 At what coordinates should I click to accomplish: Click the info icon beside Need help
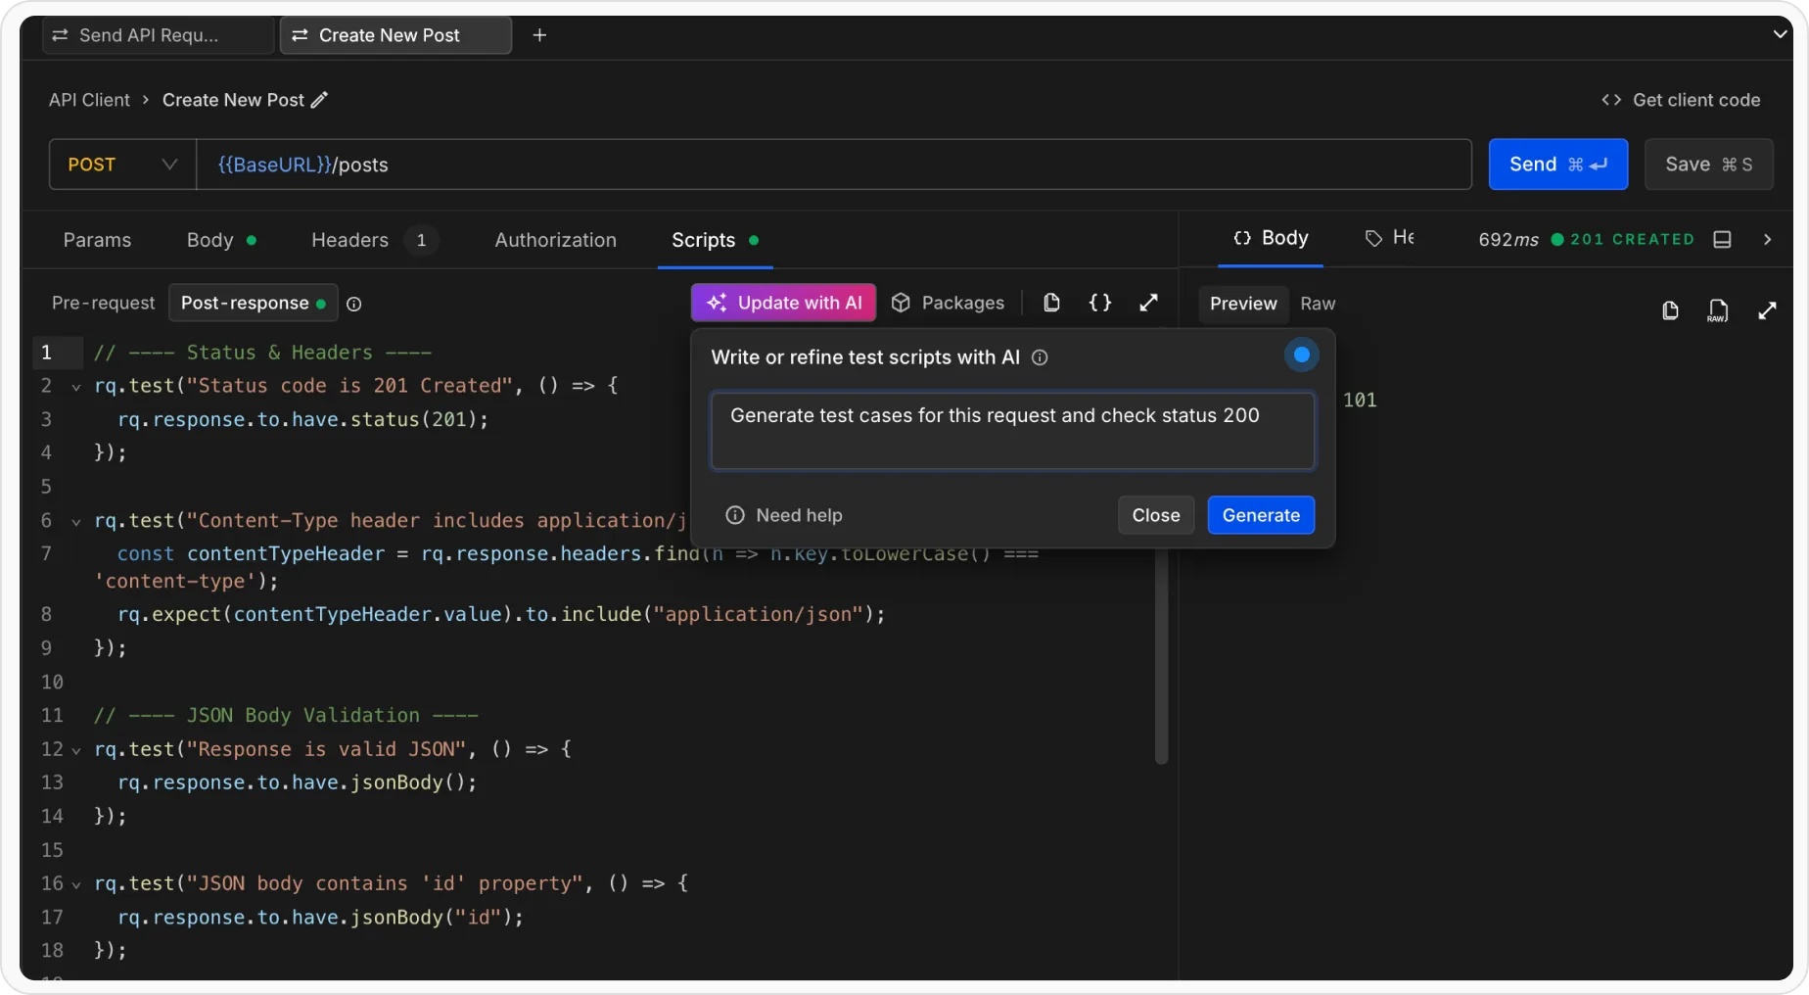pos(734,515)
